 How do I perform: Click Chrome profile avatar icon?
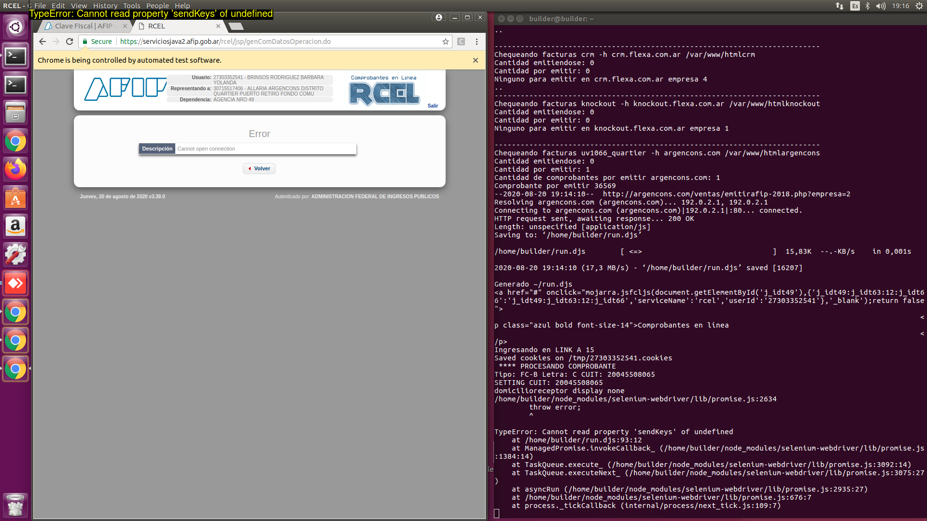click(x=438, y=17)
